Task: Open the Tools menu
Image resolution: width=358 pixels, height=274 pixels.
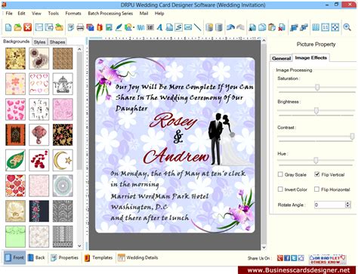Action: click(x=54, y=14)
